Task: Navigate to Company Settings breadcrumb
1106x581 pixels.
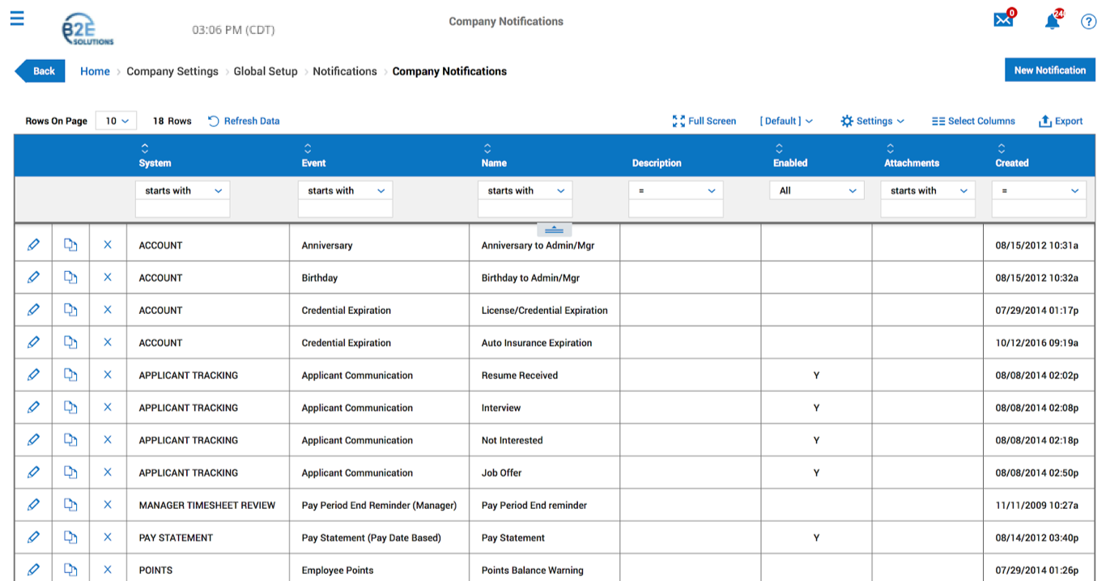Action: (172, 71)
